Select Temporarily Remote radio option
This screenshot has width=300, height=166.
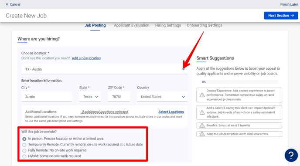point(24,145)
